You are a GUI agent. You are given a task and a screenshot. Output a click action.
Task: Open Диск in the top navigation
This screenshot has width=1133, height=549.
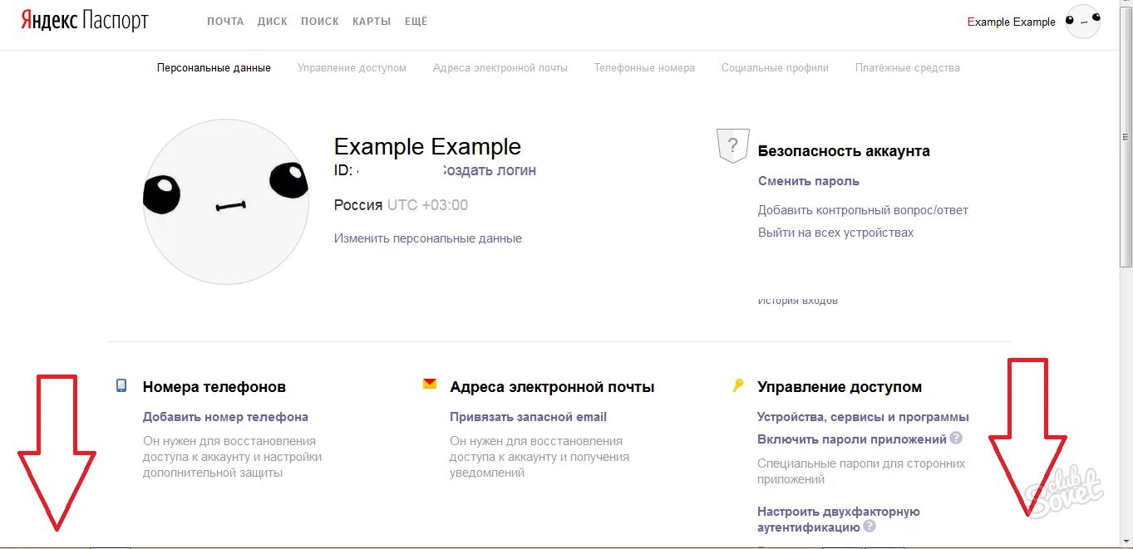pyautogui.click(x=273, y=22)
